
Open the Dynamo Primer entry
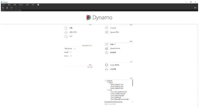pyautogui.click(x=115, y=48)
